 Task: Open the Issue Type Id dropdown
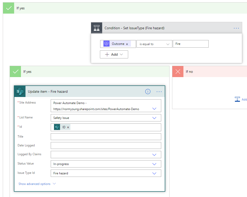(x=154, y=173)
